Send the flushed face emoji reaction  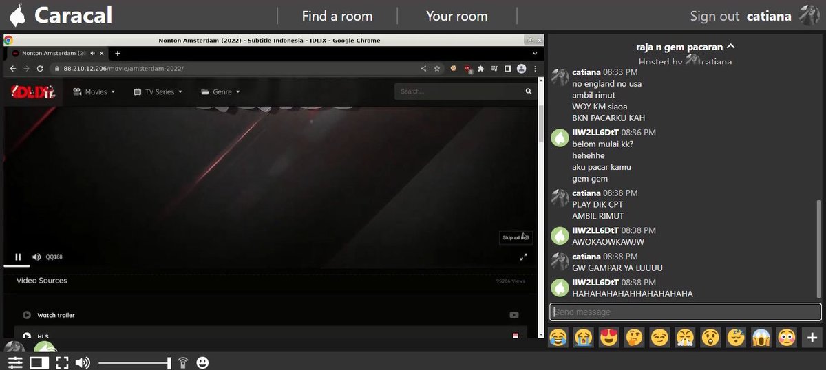tap(786, 338)
